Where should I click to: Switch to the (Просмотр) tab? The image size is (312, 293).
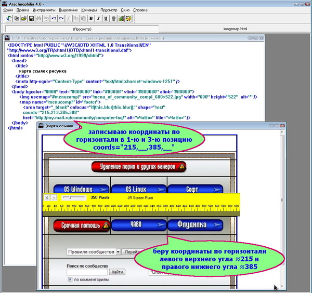pos(82,29)
